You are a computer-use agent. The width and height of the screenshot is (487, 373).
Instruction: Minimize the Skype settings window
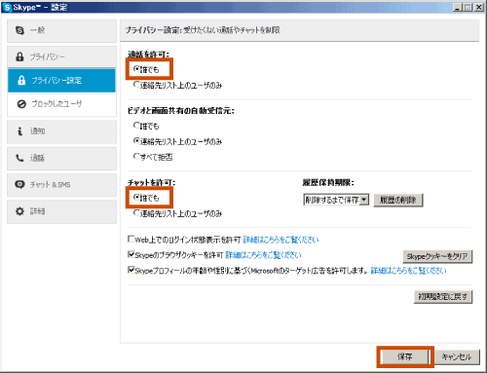pos(458,7)
